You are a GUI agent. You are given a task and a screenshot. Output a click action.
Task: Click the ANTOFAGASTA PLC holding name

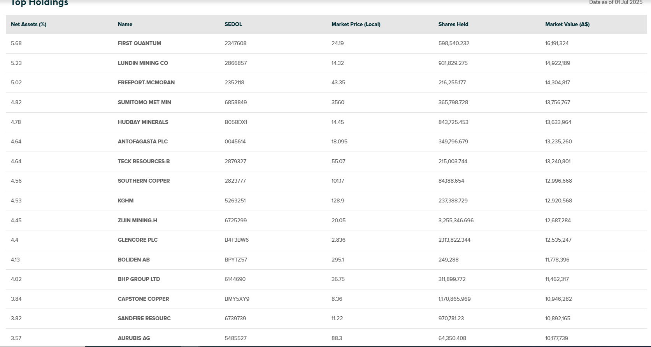(142, 141)
